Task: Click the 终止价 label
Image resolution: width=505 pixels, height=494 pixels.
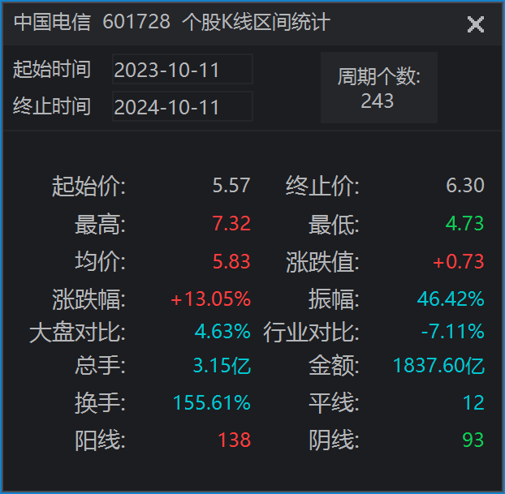Action: 322,186
